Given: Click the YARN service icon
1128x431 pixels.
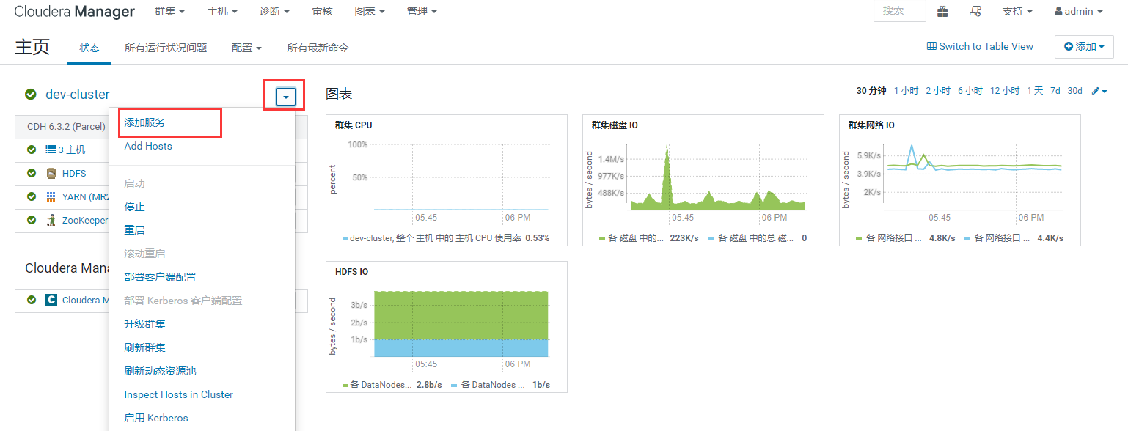Looking at the screenshot, I should click(51, 196).
